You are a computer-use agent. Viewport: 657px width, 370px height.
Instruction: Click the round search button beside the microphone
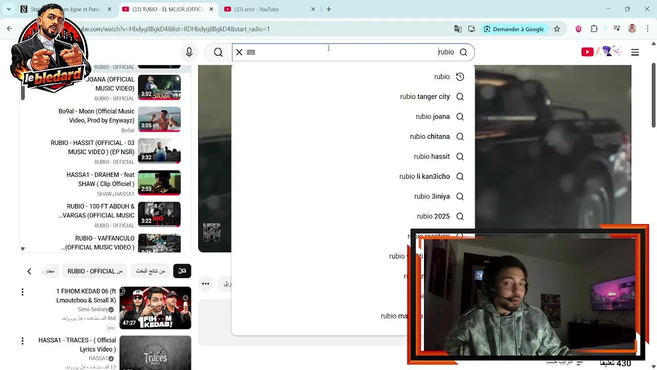click(x=218, y=52)
